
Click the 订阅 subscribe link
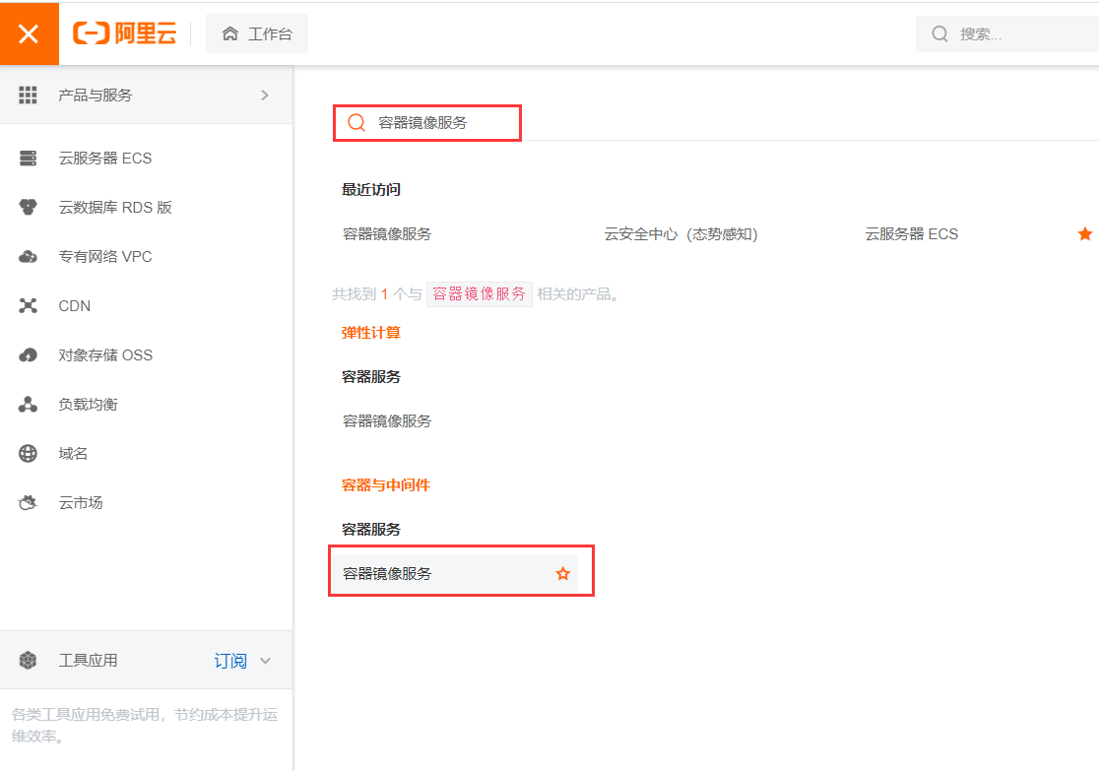click(230, 661)
